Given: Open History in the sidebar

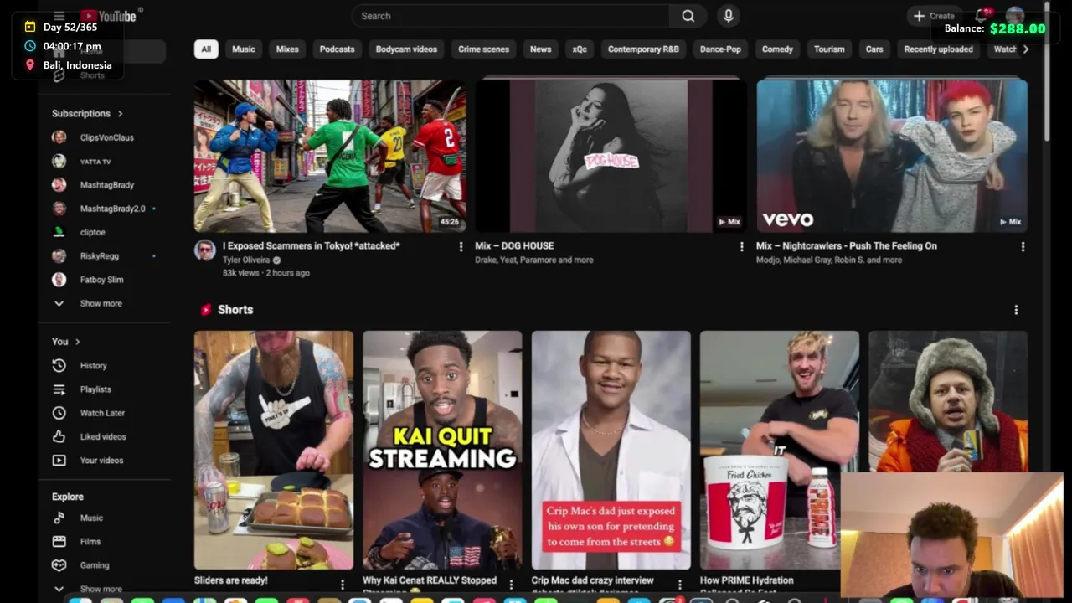Looking at the screenshot, I should 93,366.
